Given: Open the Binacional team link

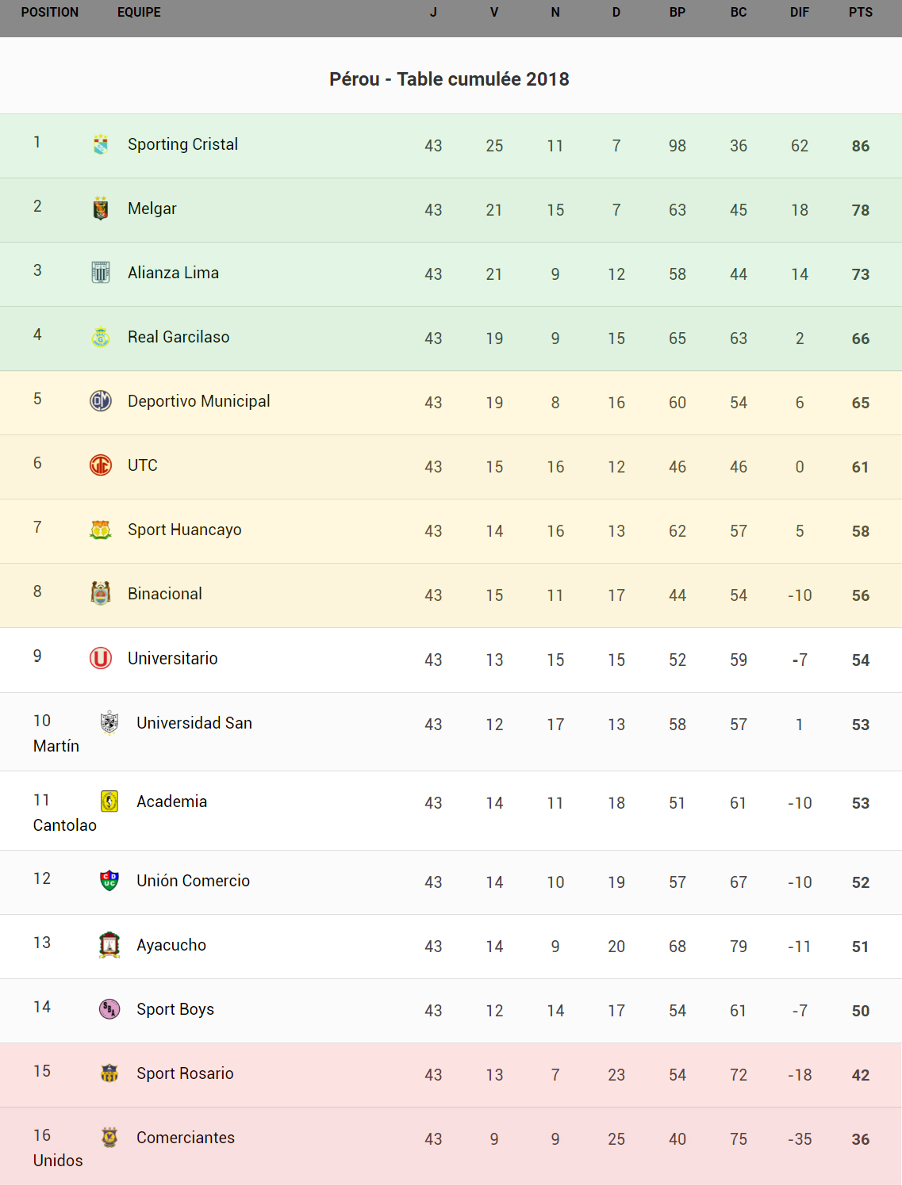Looking at the screenshot, I should [x=164, y=594].
